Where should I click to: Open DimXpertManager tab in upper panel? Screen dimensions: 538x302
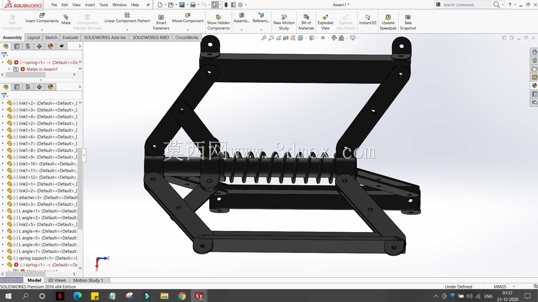coord(39,46)
